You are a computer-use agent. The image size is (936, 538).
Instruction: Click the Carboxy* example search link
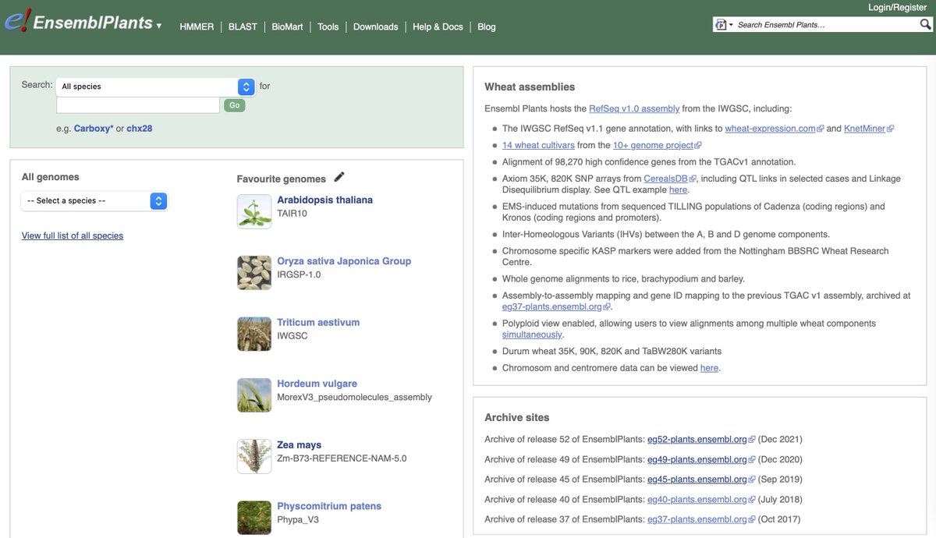(94, 129)
